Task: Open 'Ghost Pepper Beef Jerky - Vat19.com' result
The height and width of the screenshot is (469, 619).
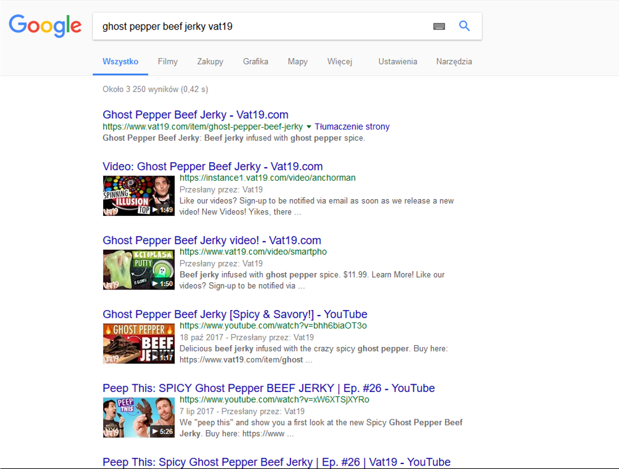Action: [195, 115]
